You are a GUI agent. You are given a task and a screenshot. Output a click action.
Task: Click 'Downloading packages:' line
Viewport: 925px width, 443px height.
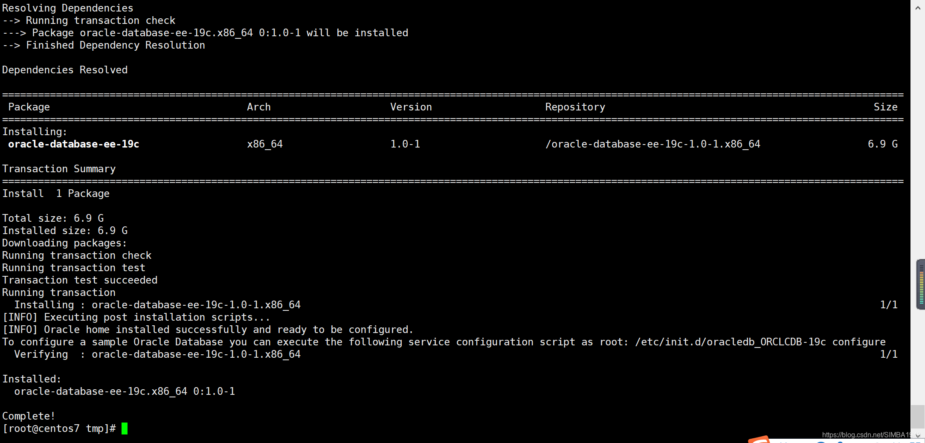click(x=65, y=243)
